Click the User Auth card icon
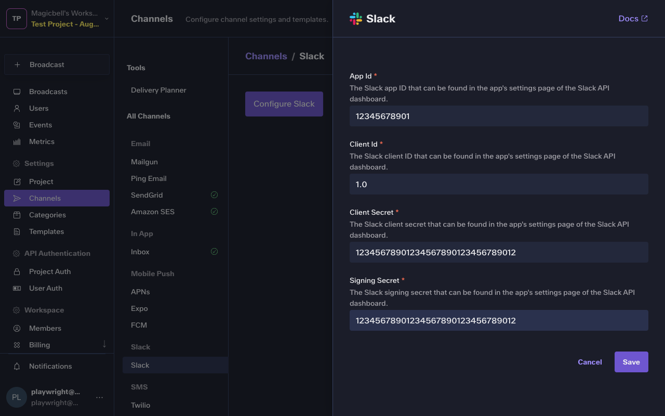The height and width of the screenshot is (416, 665). pos(17,288)
